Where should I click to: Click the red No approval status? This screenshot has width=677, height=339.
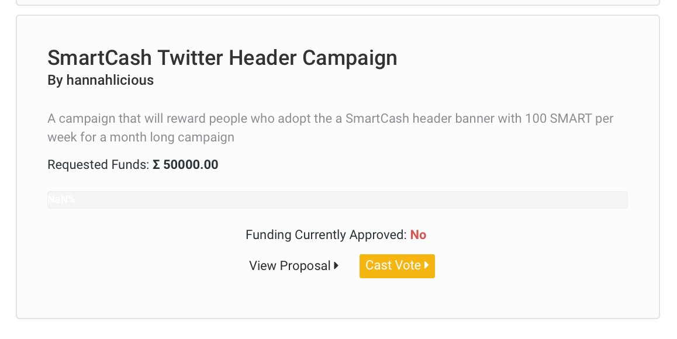point(418,235)
